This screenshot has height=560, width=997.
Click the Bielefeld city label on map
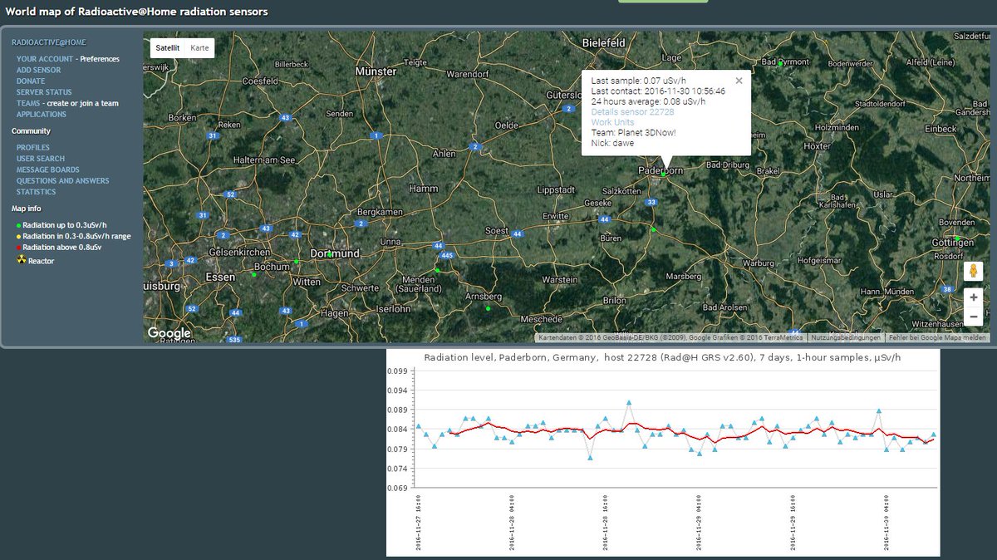tap(604, 42)
